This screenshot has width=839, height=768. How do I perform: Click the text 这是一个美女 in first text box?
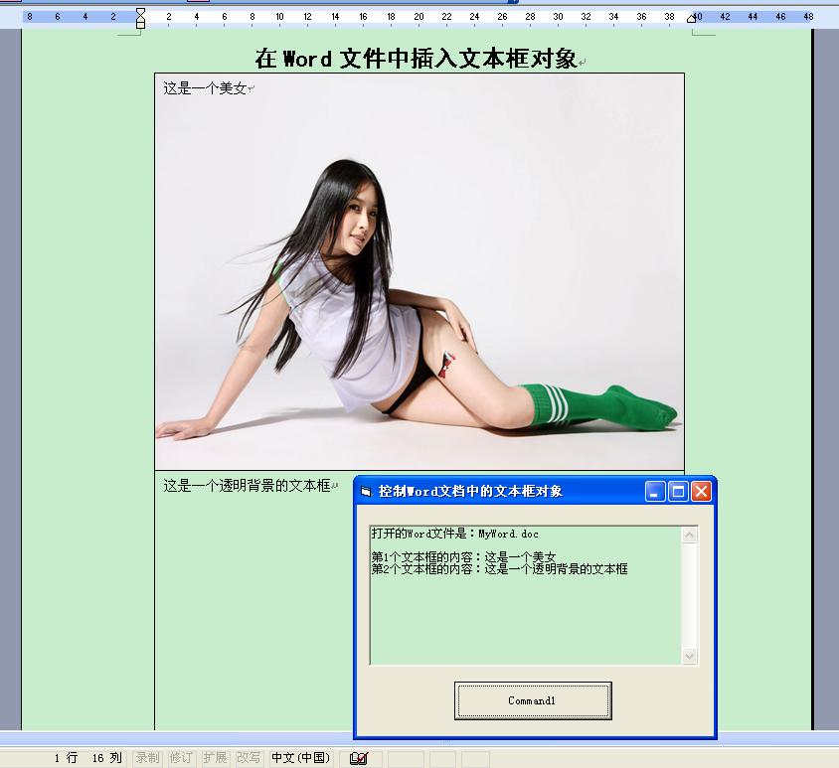tap(205, 88)
